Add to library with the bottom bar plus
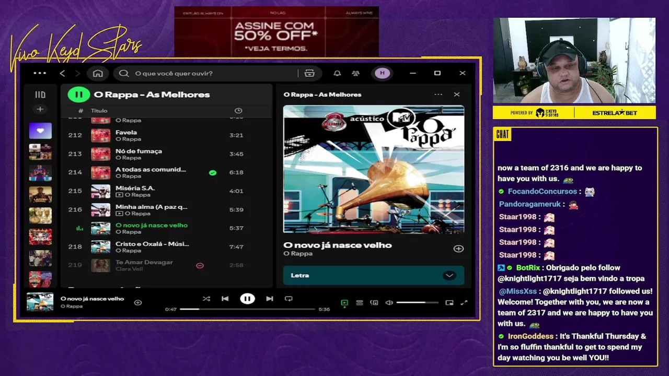Screen dimensions: 669x376 [x=138, y=302]
